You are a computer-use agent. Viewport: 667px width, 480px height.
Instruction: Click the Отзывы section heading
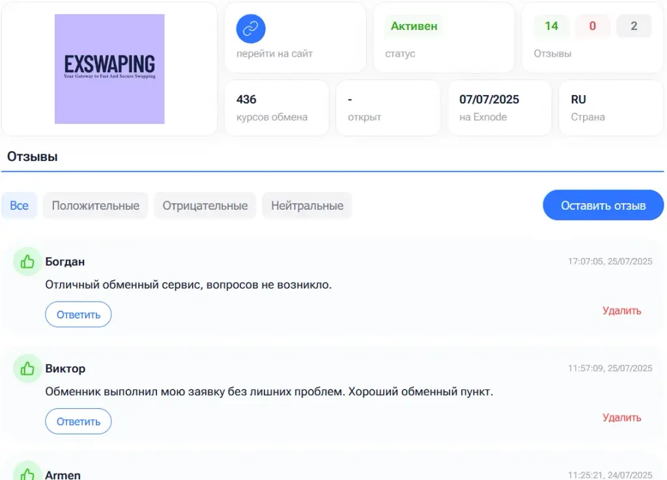pyautogui.click(x=33, y=156)
